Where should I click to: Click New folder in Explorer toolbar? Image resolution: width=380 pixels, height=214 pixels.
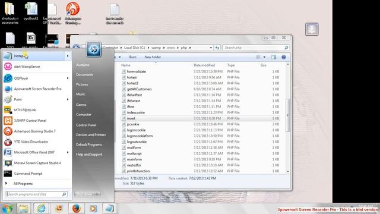(x=153, y=57)
